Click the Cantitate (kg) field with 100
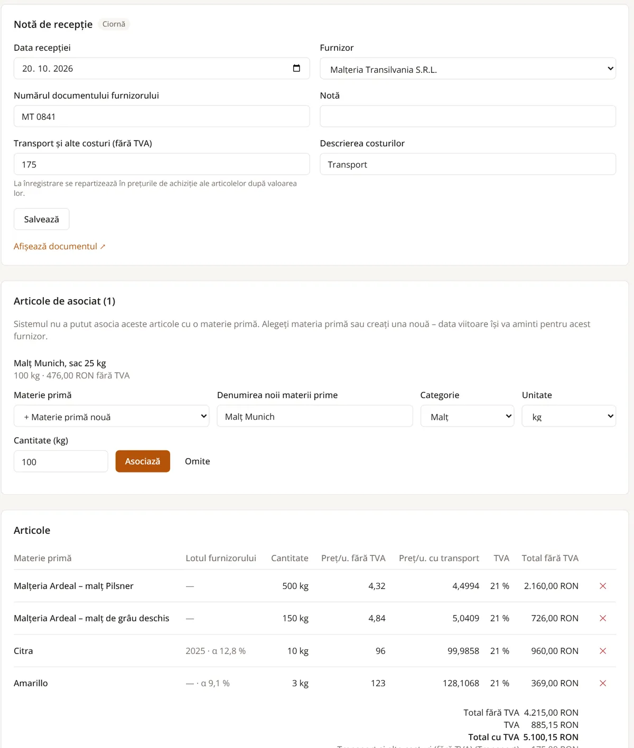Viewport: 634px width, 748px height. click(x=61, y=461)
